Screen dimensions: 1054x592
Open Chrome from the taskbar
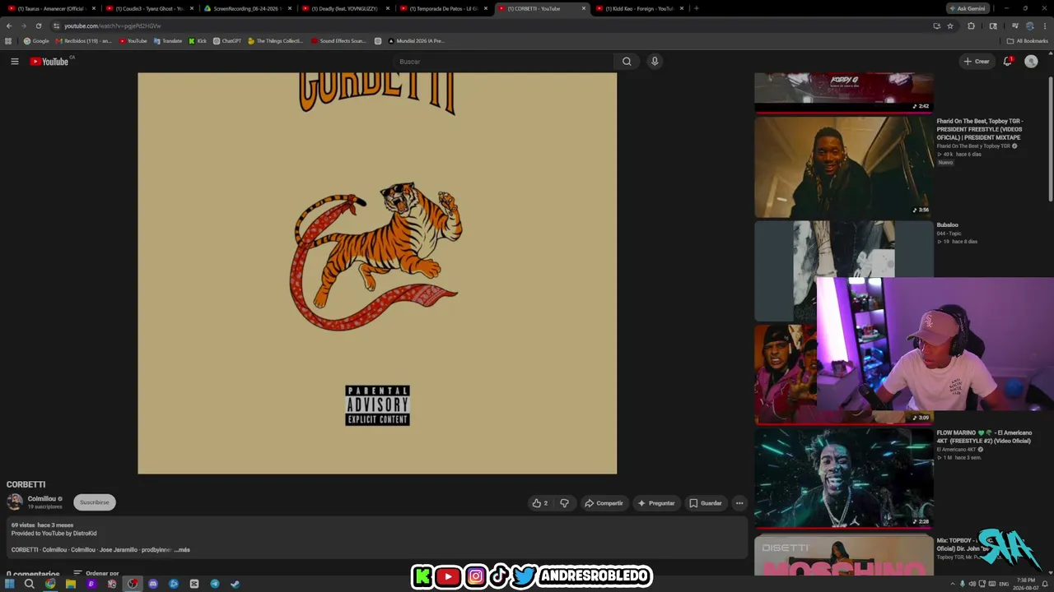(50, 584)
